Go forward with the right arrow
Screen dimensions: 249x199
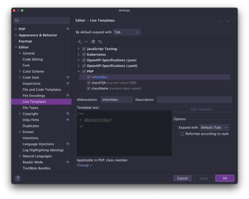pos(228,21)
